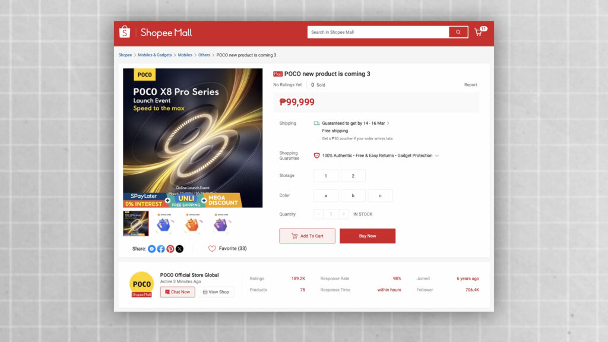Viewport: 608px width, 342px height.
Task: Click the magnifier search button
Action: [x=458, y=32]
